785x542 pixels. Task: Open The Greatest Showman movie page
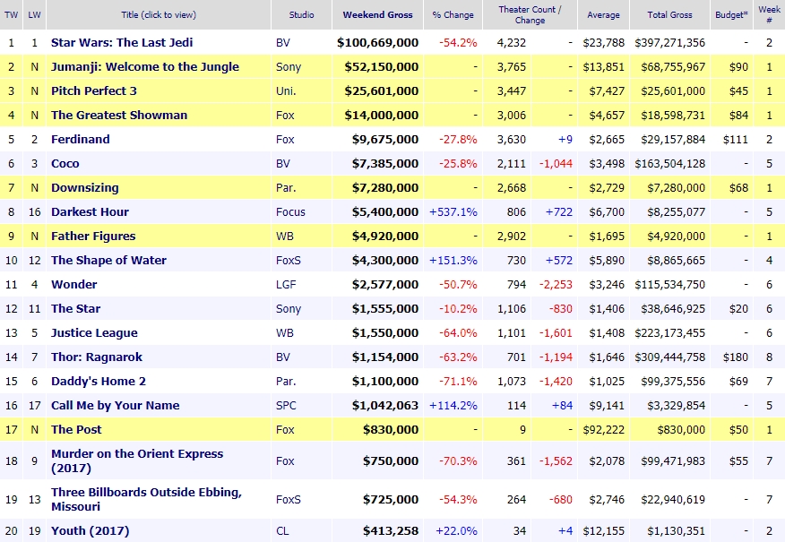[119, 115]
